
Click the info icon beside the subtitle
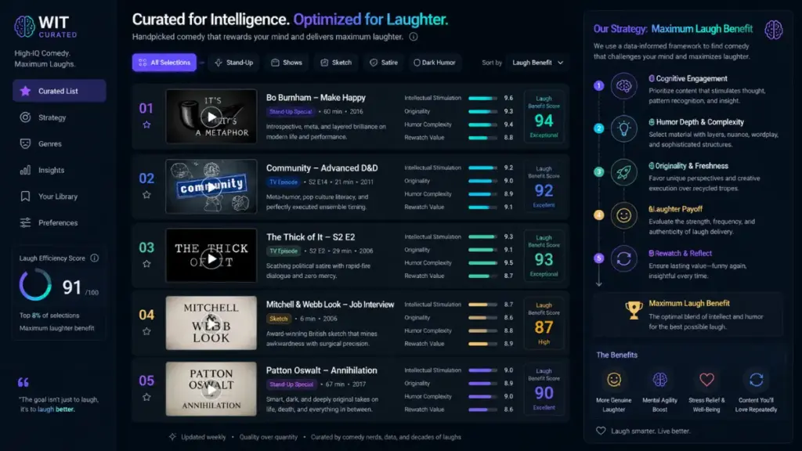(x=414, y=37)
